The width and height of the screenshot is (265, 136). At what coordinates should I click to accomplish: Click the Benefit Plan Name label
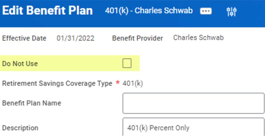[x=31, y=103]
